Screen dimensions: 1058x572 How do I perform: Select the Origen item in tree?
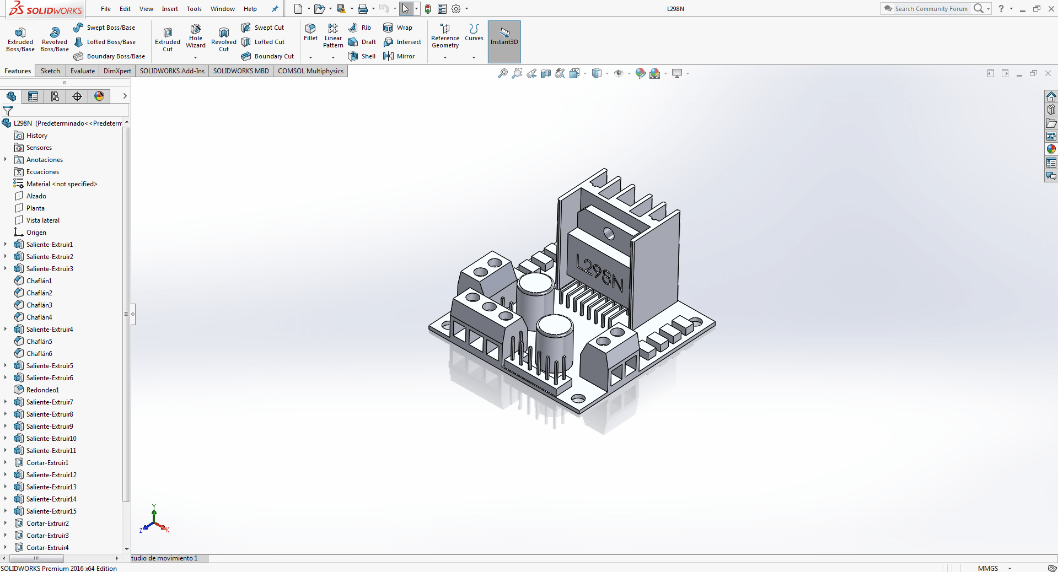(x=36, y=232)
